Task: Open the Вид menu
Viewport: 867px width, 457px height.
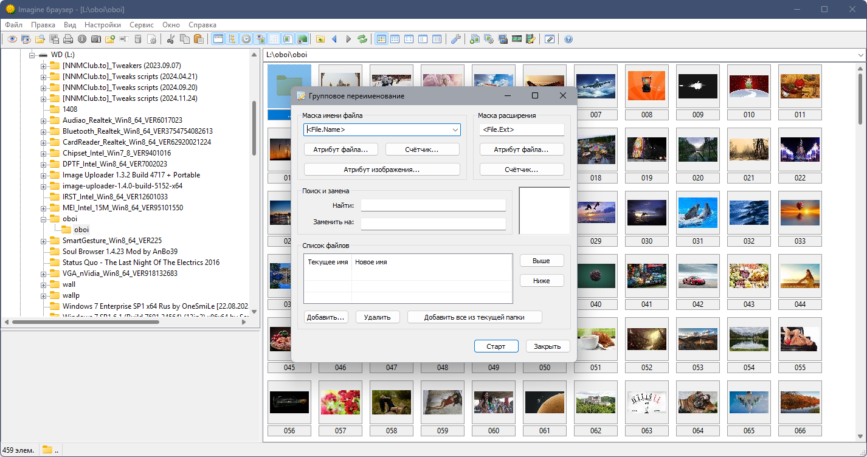Action: pos(70,25)
